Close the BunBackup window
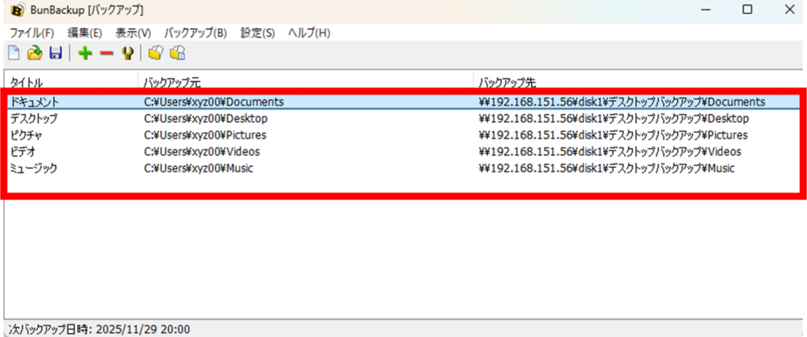807x337 pixels. click(789, 9)
